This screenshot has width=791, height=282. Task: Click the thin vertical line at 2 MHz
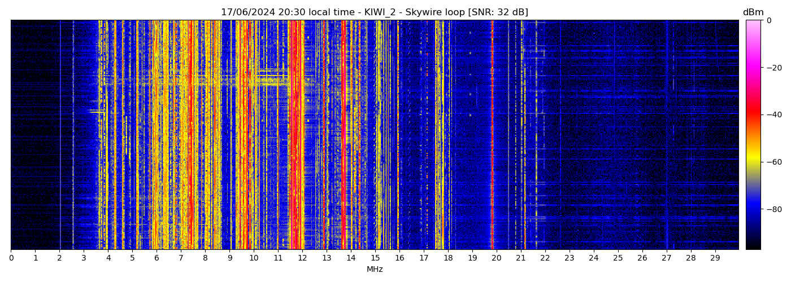[x=60, y=135]
